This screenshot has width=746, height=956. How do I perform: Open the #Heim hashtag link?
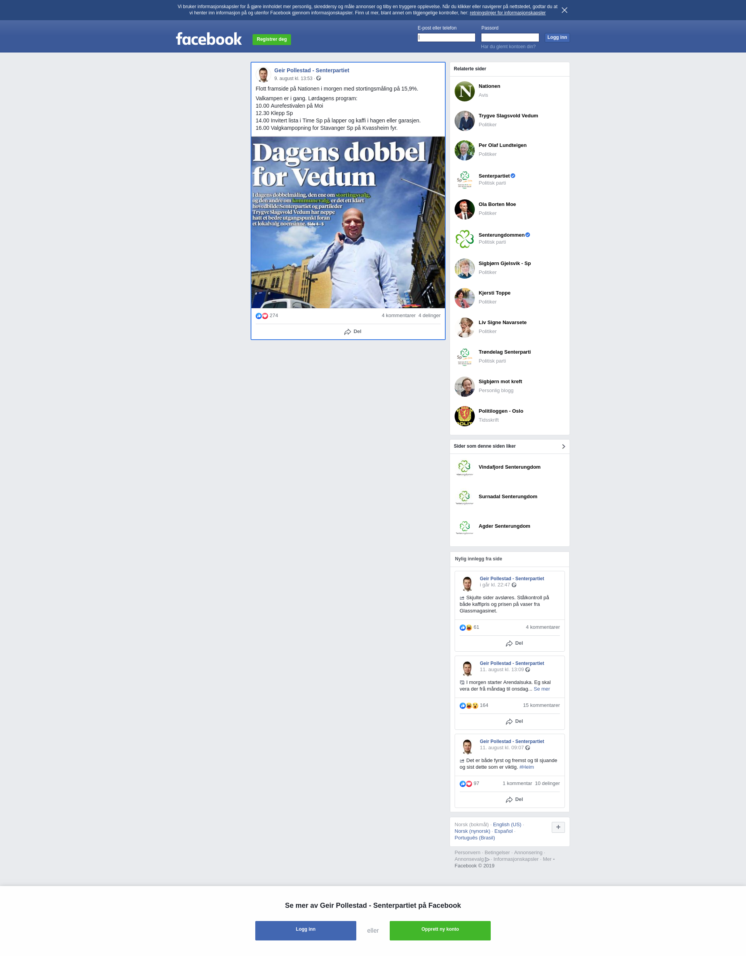pos(526,767)
